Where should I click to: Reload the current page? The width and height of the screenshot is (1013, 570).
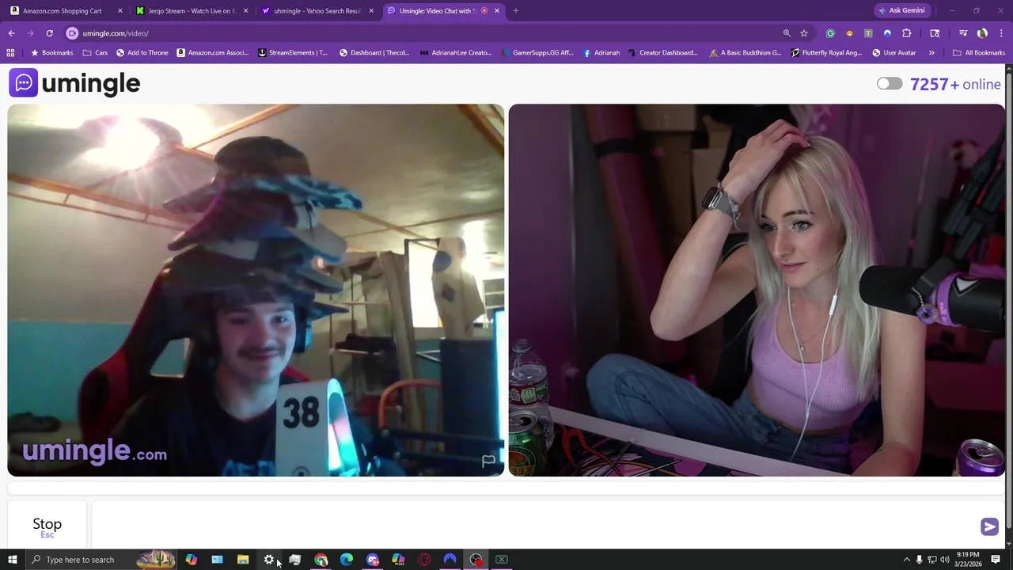click(x=49, y=33)
